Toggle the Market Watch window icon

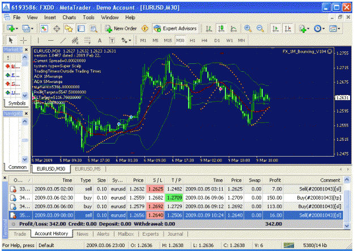tap(44, 29)
